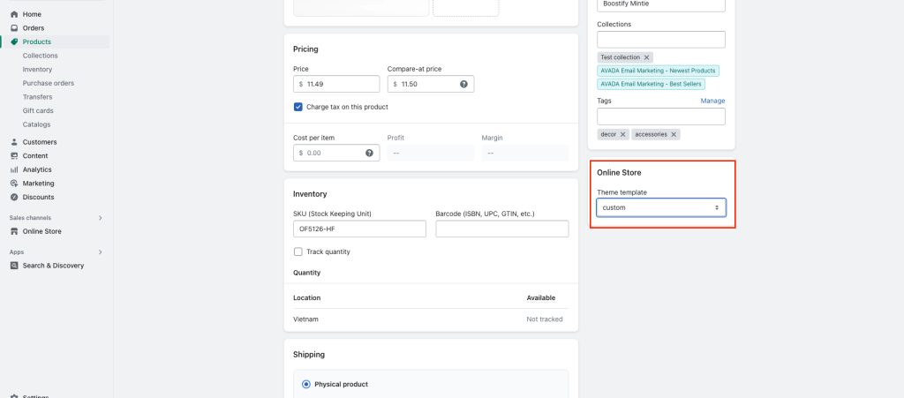Click the Customers person icon
Screen dimensions: 904x398
(14, 142)
